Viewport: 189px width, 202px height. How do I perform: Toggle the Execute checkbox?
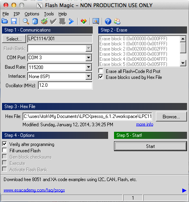pos(5,163)
